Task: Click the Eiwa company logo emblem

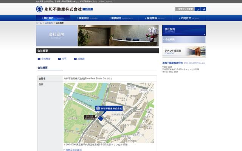Action: pos(39,9)
